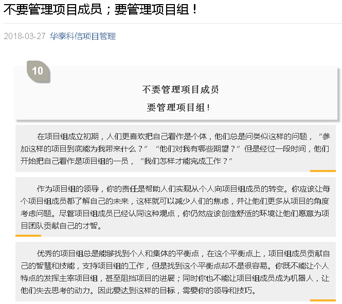Click the number 10 badge
This screenshot has height=304, width=342.
tap(38, 71)
